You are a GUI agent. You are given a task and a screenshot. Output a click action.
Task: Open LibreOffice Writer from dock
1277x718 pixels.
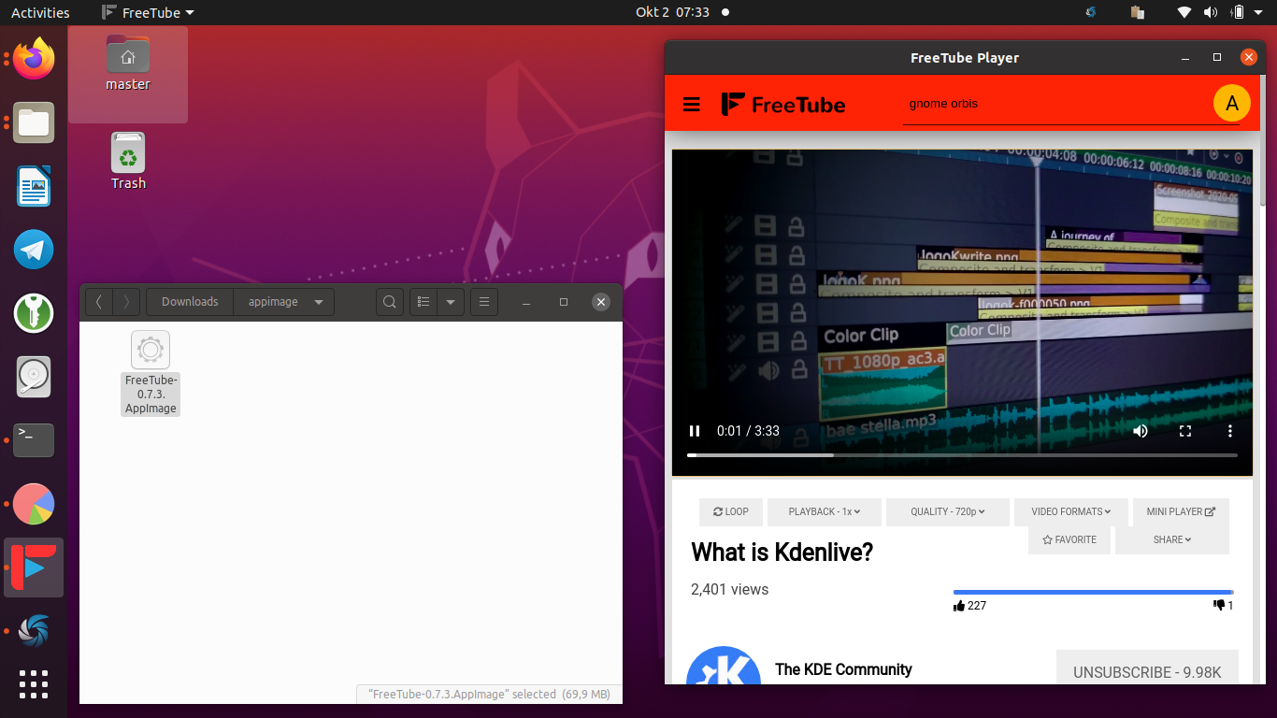click(x=34, y=186)
